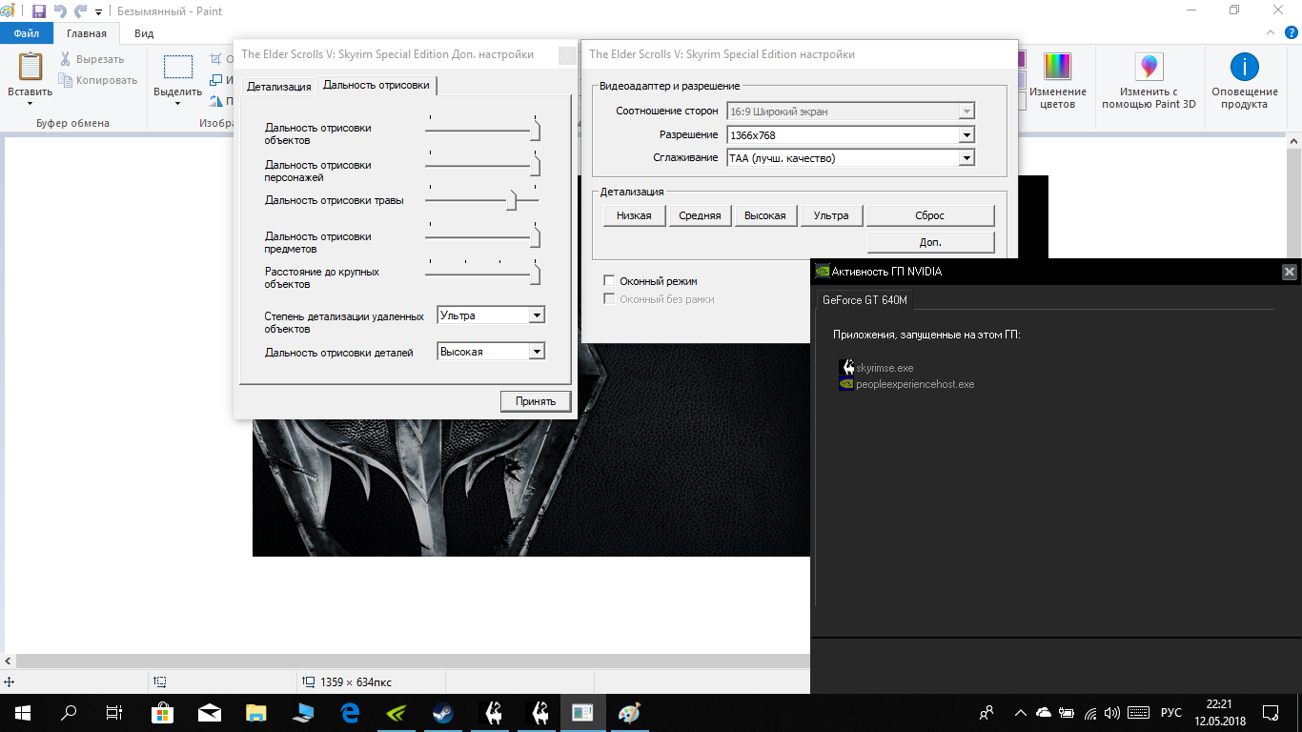This screenshot has width=1302, height=732.
Task: Open Оповещение продукта info button
Action: click(1244, 80)
